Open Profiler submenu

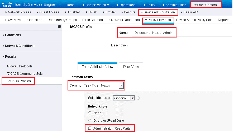tap(109, 12)
